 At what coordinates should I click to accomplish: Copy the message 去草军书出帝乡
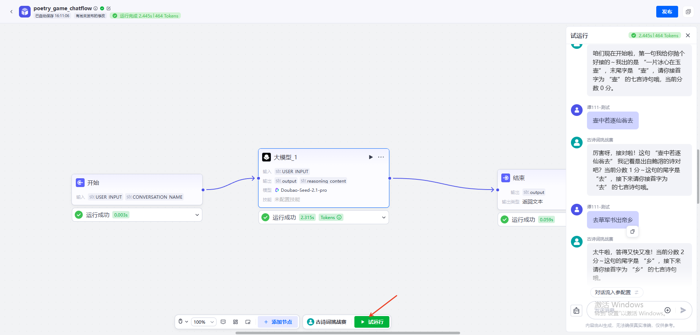[x=633, y=231]
